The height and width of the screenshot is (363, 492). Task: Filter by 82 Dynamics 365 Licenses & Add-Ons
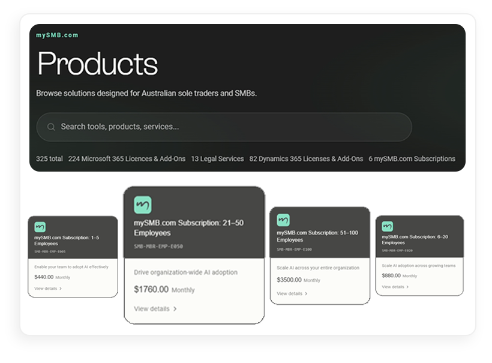click(x=306, y=159)
